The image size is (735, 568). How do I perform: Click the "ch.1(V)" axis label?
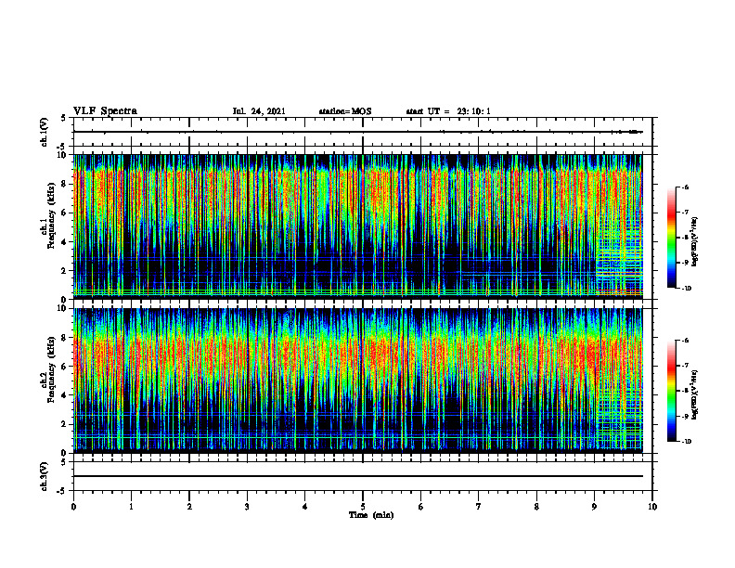click(45, 132)
